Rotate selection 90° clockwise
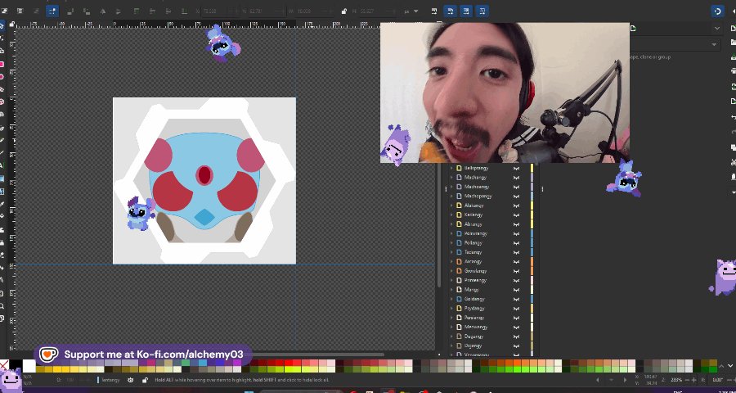Viewport: 736px width, 393px height. coord(87,11)
